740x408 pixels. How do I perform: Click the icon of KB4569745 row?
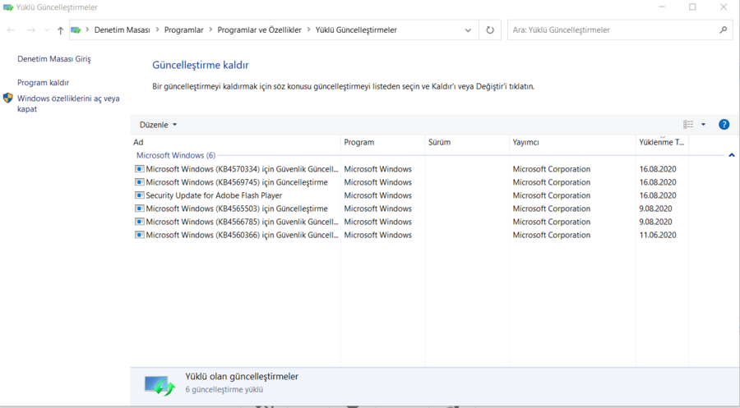pyautogui.click(x=139, y=182)
